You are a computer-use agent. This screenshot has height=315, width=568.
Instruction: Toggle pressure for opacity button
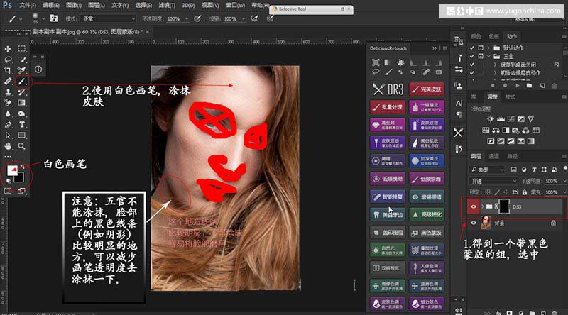click(197, 18)
